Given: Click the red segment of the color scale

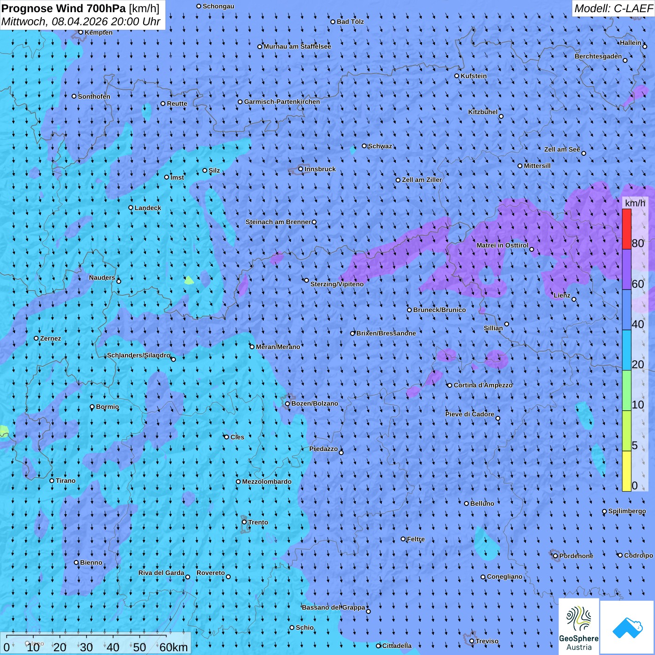Looking at the screenshot, I should (x=626, y=229).
